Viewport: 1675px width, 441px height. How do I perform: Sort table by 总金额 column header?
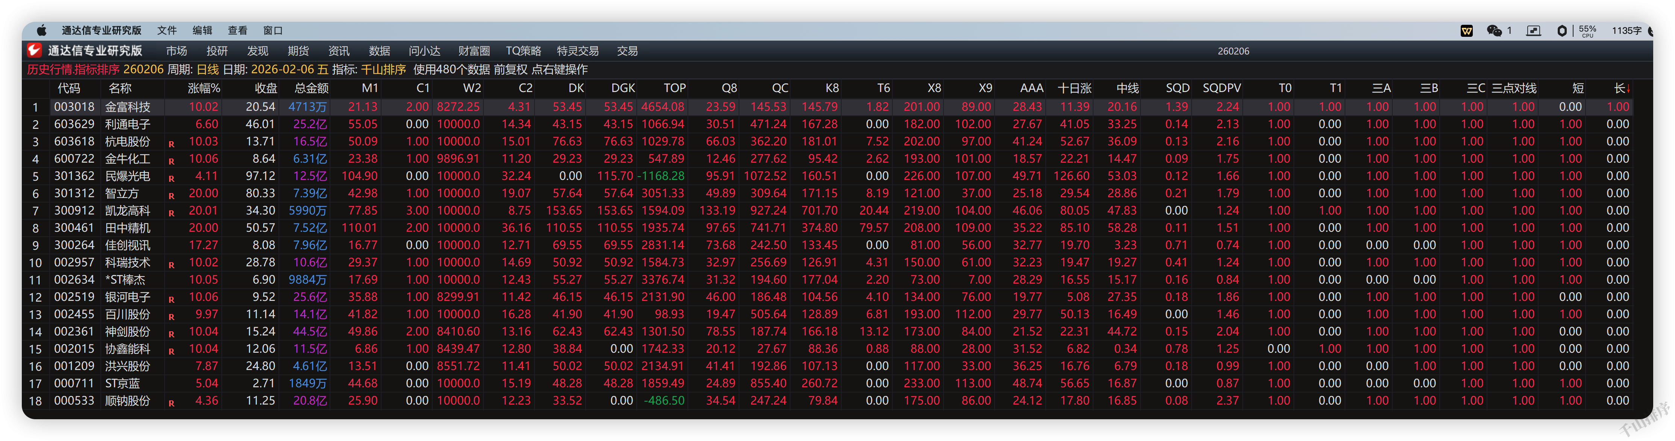[x=312, y=88]
